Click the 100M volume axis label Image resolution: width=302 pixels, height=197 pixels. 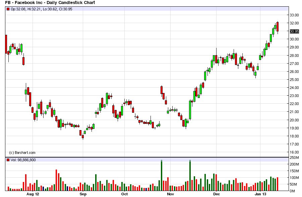pos(294,178)
